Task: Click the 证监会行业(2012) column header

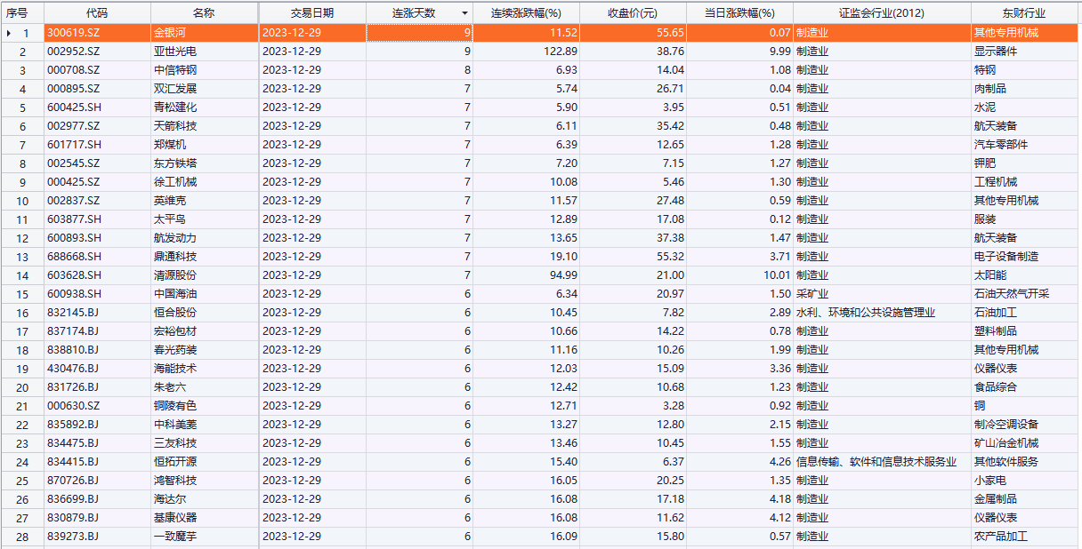Action: click(881, 13)
